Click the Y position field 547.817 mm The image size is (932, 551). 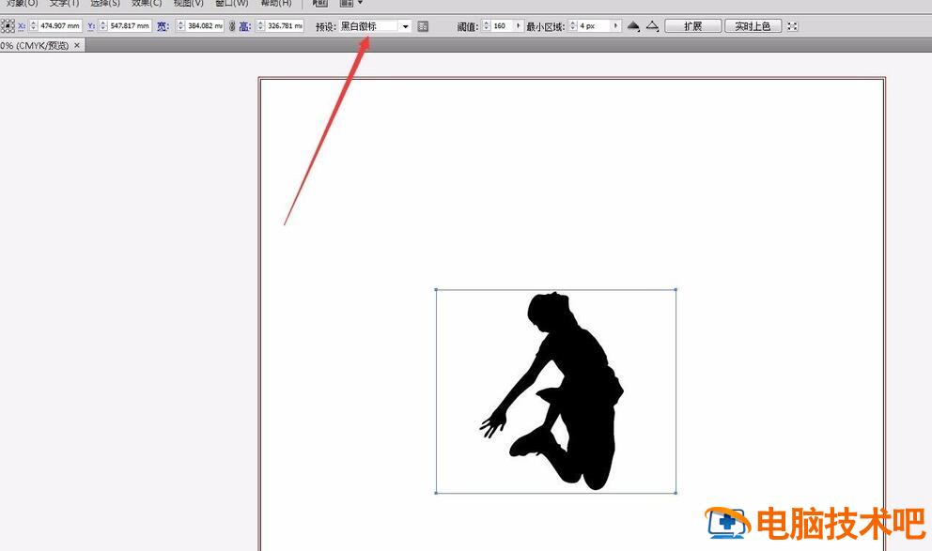[x=130, y=26]
